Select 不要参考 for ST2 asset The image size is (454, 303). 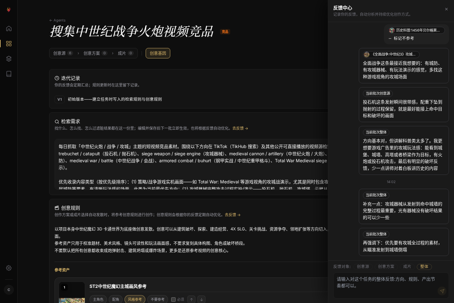click(158, 300)
